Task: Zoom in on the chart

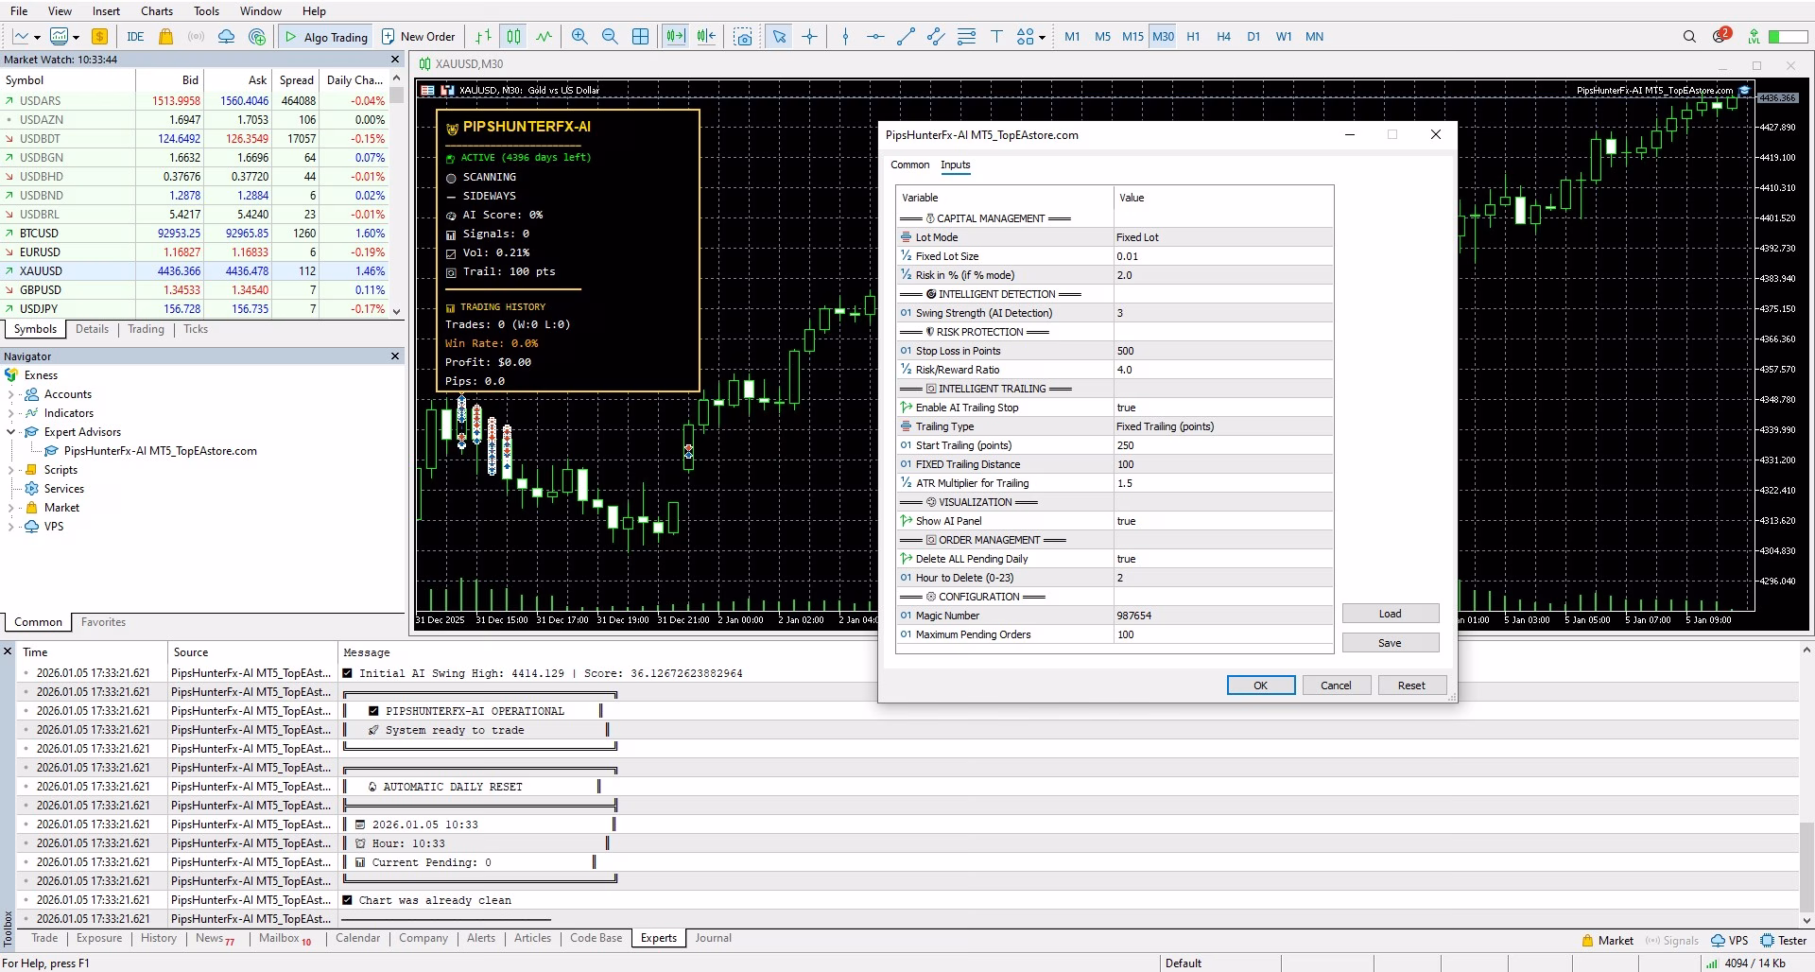Action: coord(579,37)
